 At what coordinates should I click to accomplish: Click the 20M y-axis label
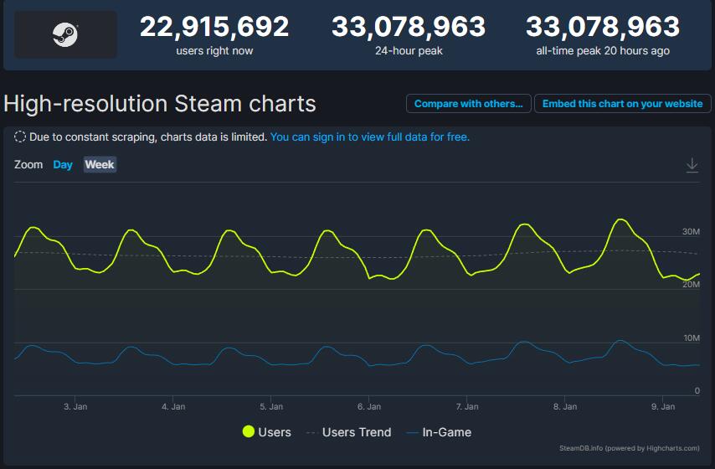pos(691,284)
